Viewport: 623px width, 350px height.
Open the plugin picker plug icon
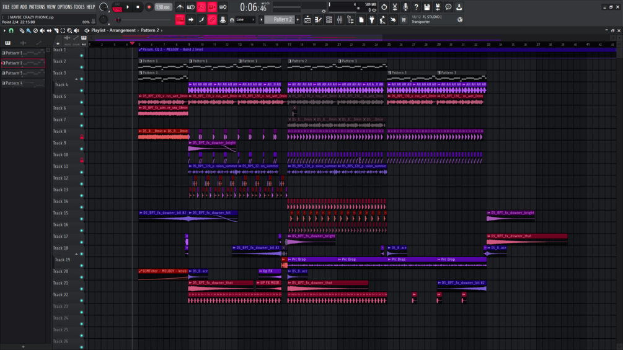tap(372, 20)
